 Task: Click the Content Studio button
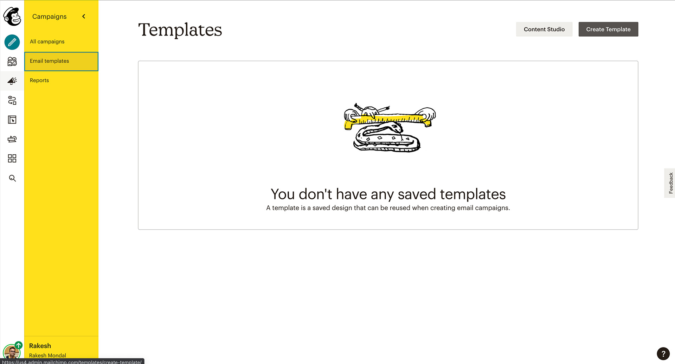[x=544, y=29]
